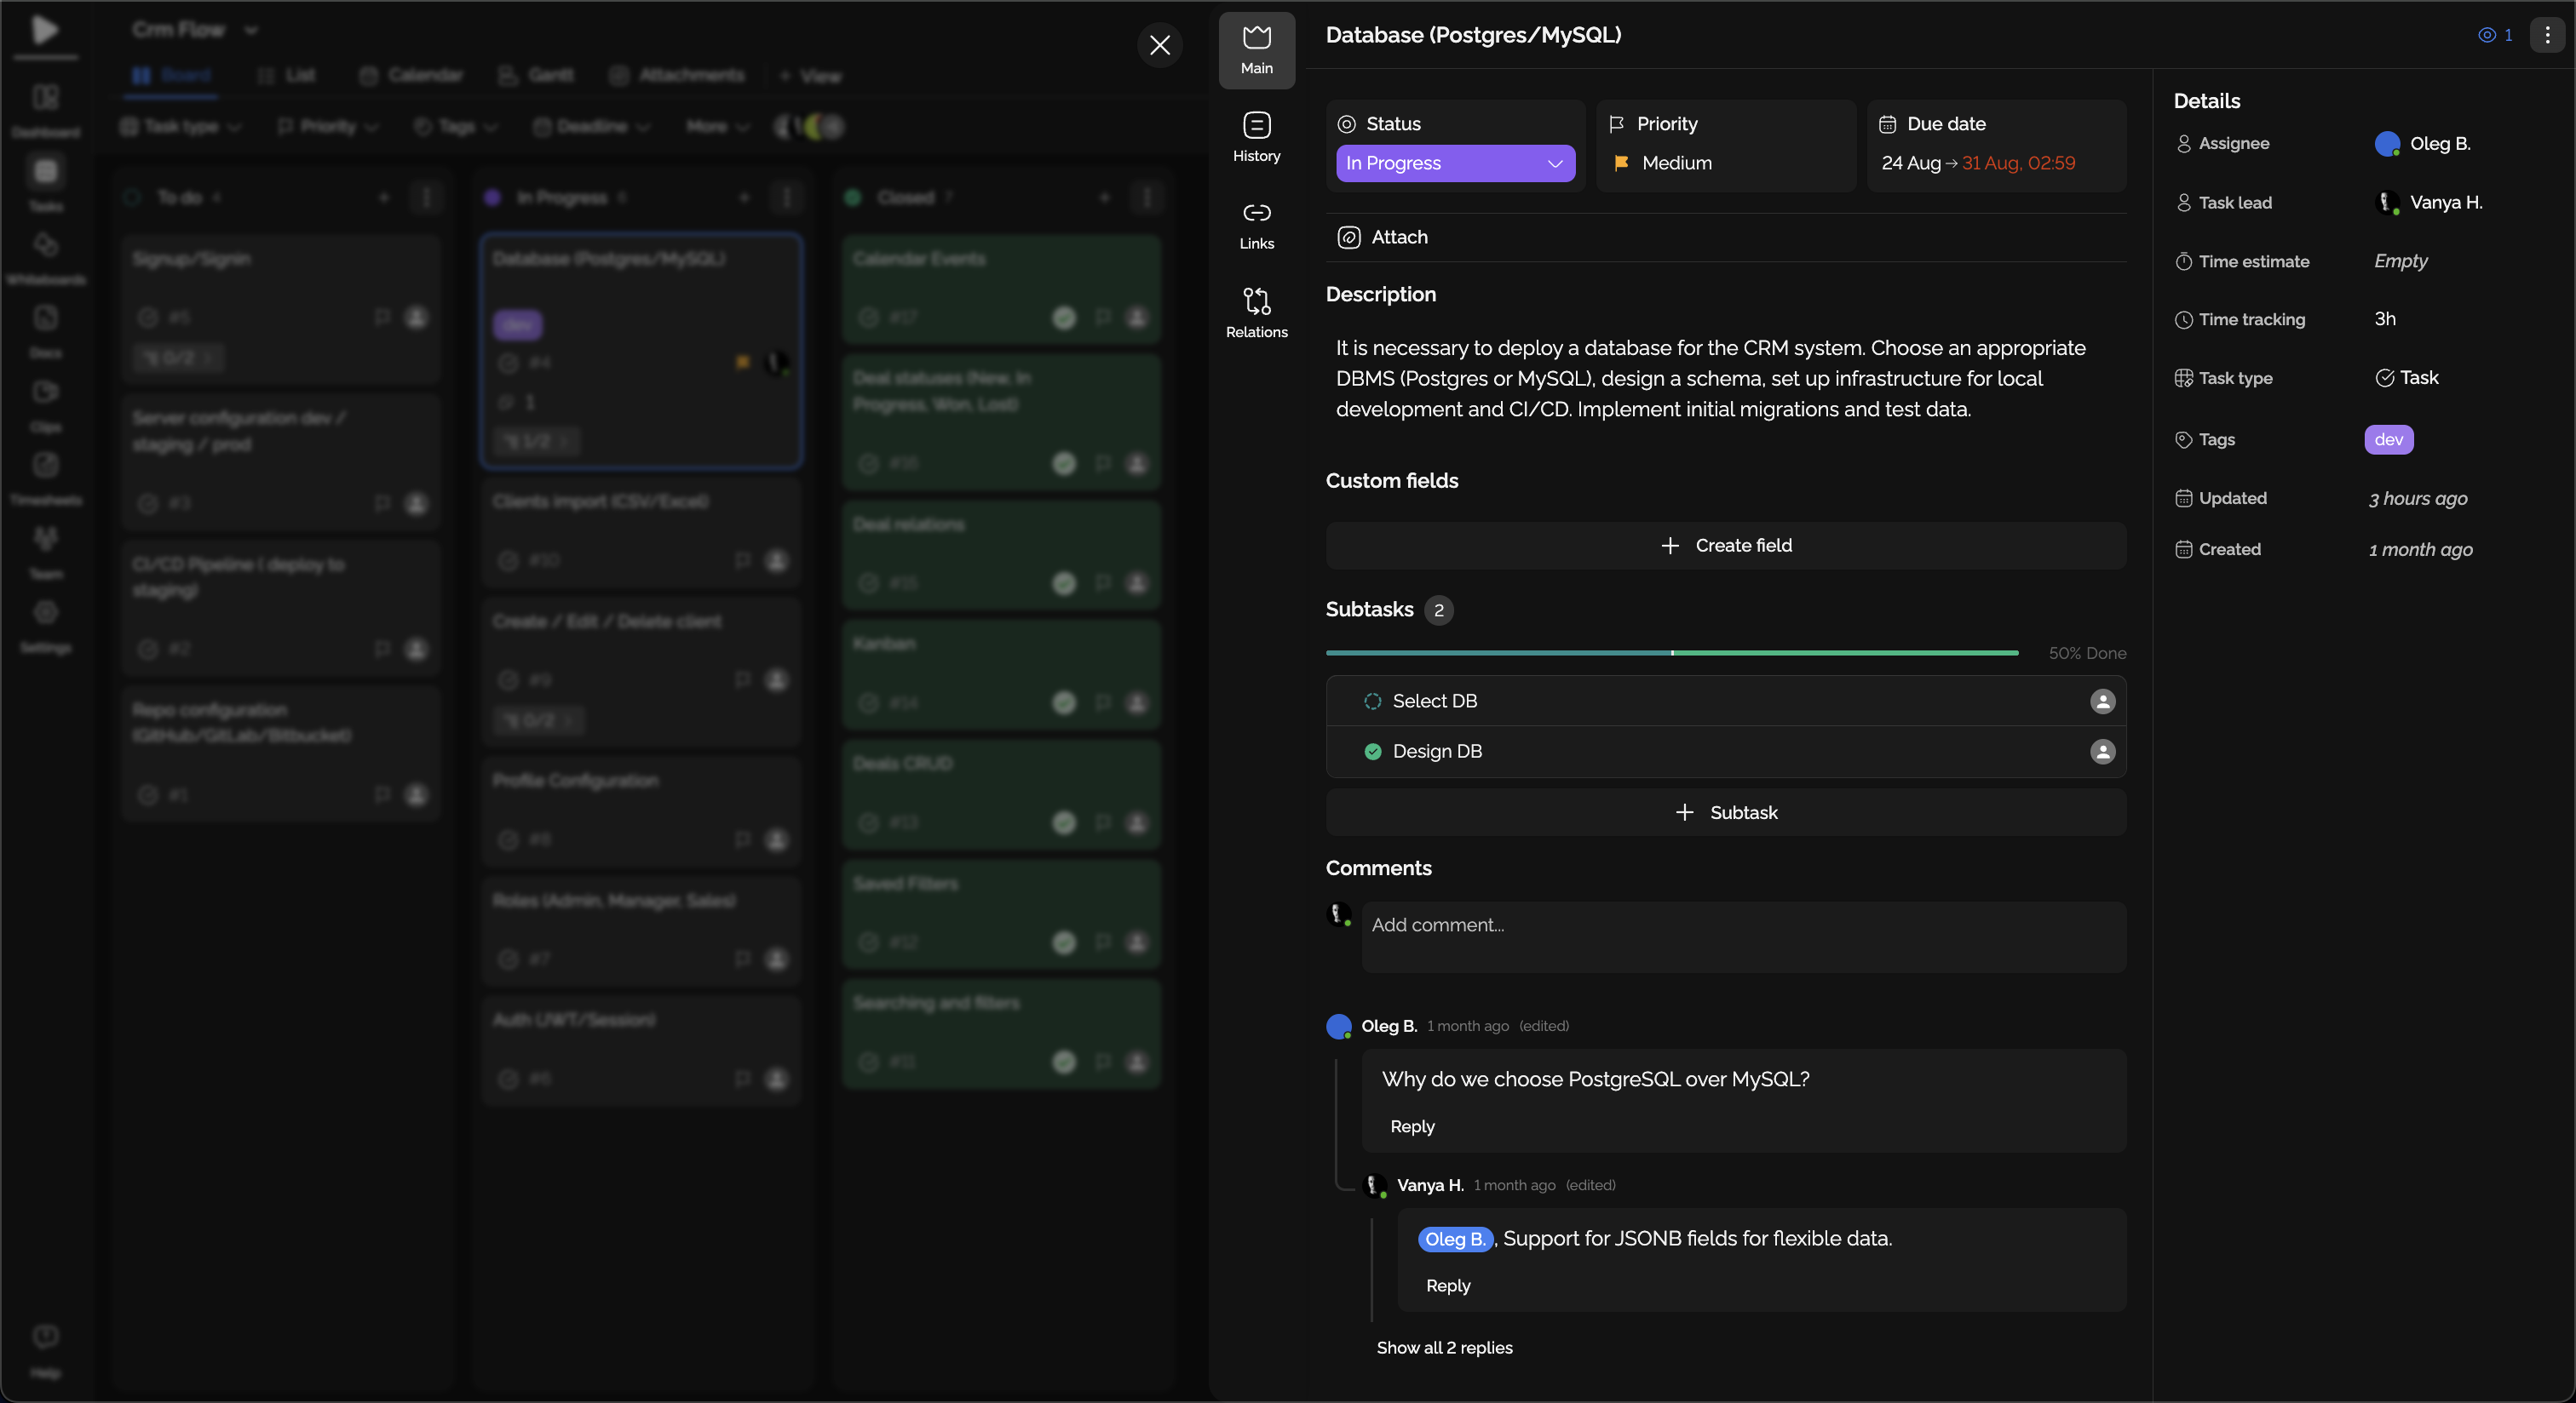Open the due date picker
Viewport: 2576px width, 1403px height.
pyautogui.click(x=1977, y=163)
